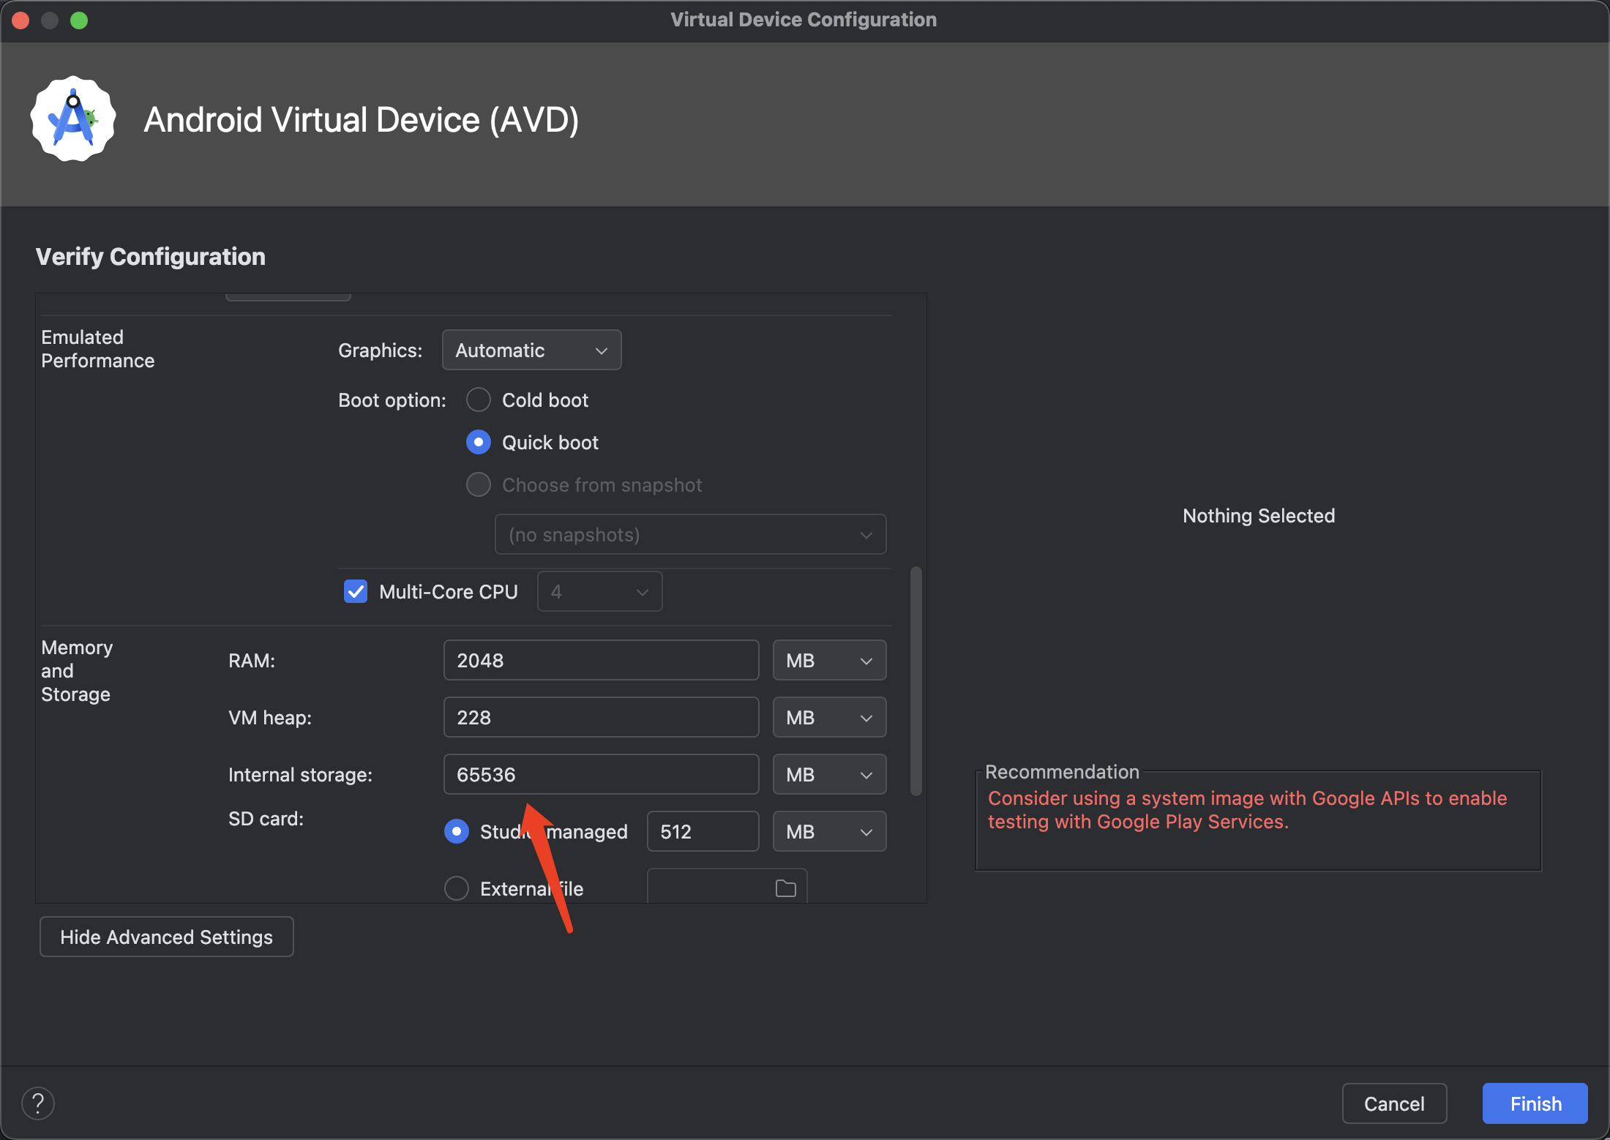Viewport: 1610px width, 1140px height.
Task: Click the Nothing Selected text
Action: 1259,516
